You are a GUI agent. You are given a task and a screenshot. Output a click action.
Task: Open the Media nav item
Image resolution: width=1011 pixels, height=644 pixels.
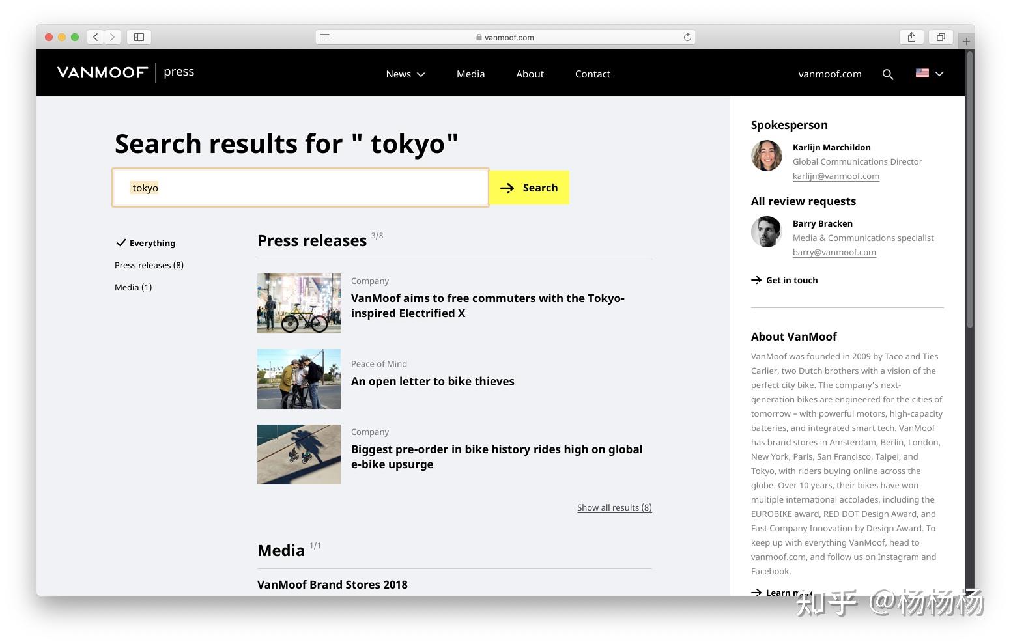[x=470, y=74]
